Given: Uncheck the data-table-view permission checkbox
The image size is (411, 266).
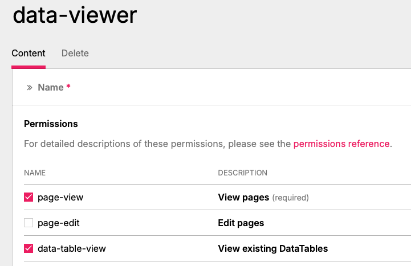Looking at the screenshot, I should [29, 248].
